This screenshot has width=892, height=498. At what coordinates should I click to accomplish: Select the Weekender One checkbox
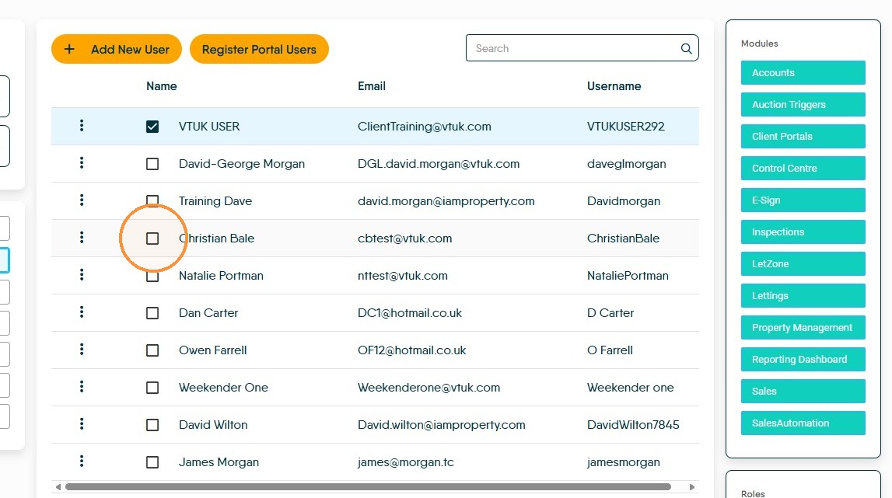point(152,388)
